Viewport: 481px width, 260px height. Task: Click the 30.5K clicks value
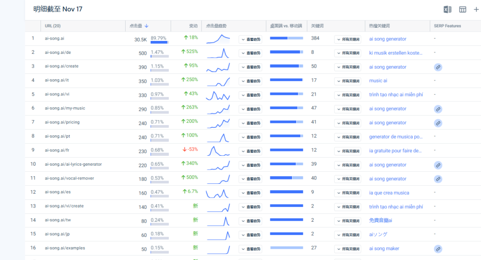[x=140, y=40]
